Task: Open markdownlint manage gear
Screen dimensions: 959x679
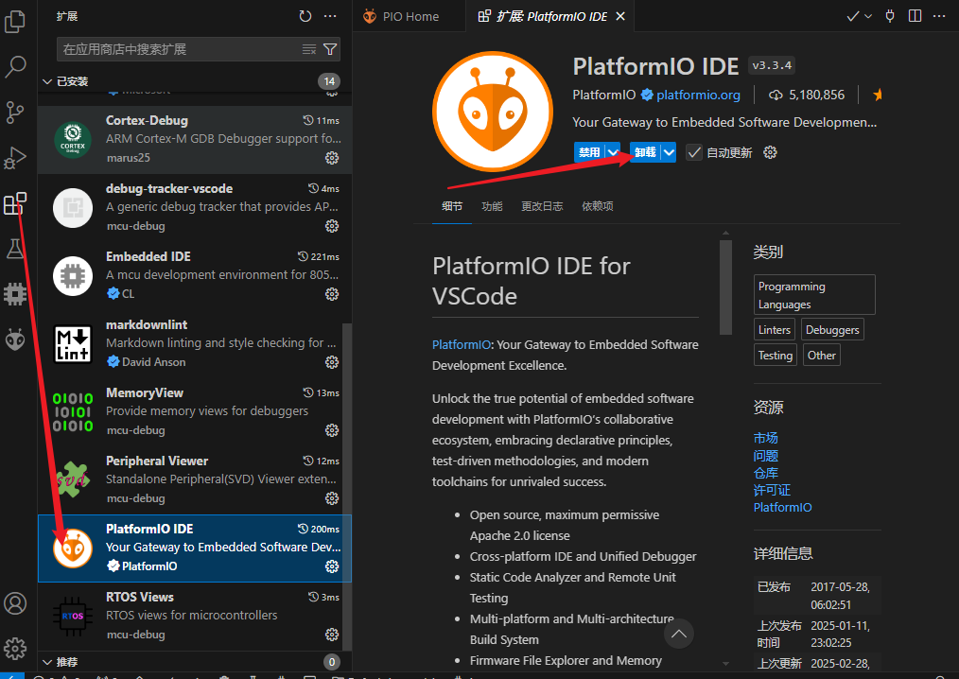Action: (x=332, y=362)
